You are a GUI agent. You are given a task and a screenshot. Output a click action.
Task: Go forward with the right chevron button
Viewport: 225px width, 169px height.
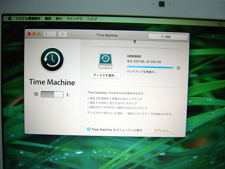[x=53, y=34]
